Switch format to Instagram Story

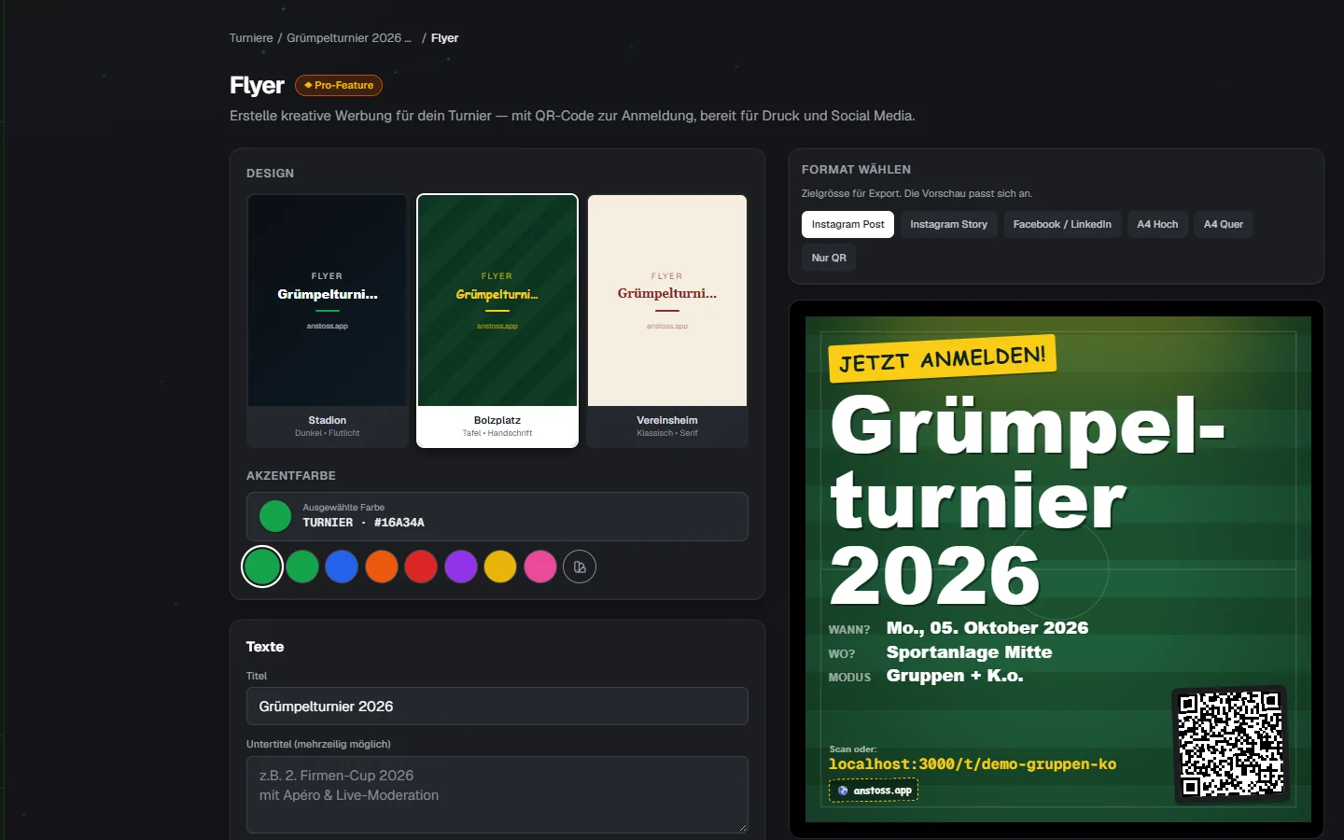948,224
